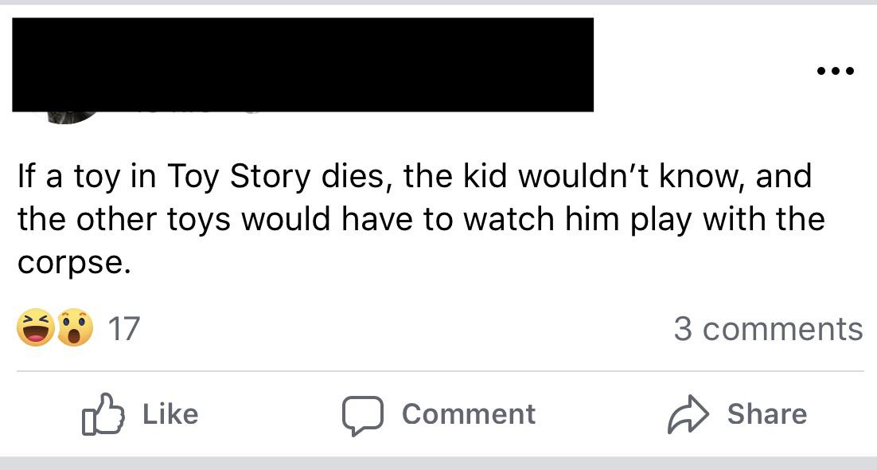Open the three-dot post options menu
This screenshot has height=470, width=877.
coord(835,72)
